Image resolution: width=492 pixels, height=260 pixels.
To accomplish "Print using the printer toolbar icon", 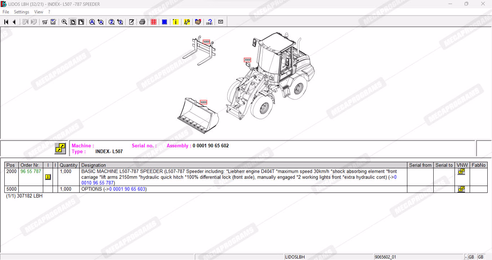I will pos(142,22).
